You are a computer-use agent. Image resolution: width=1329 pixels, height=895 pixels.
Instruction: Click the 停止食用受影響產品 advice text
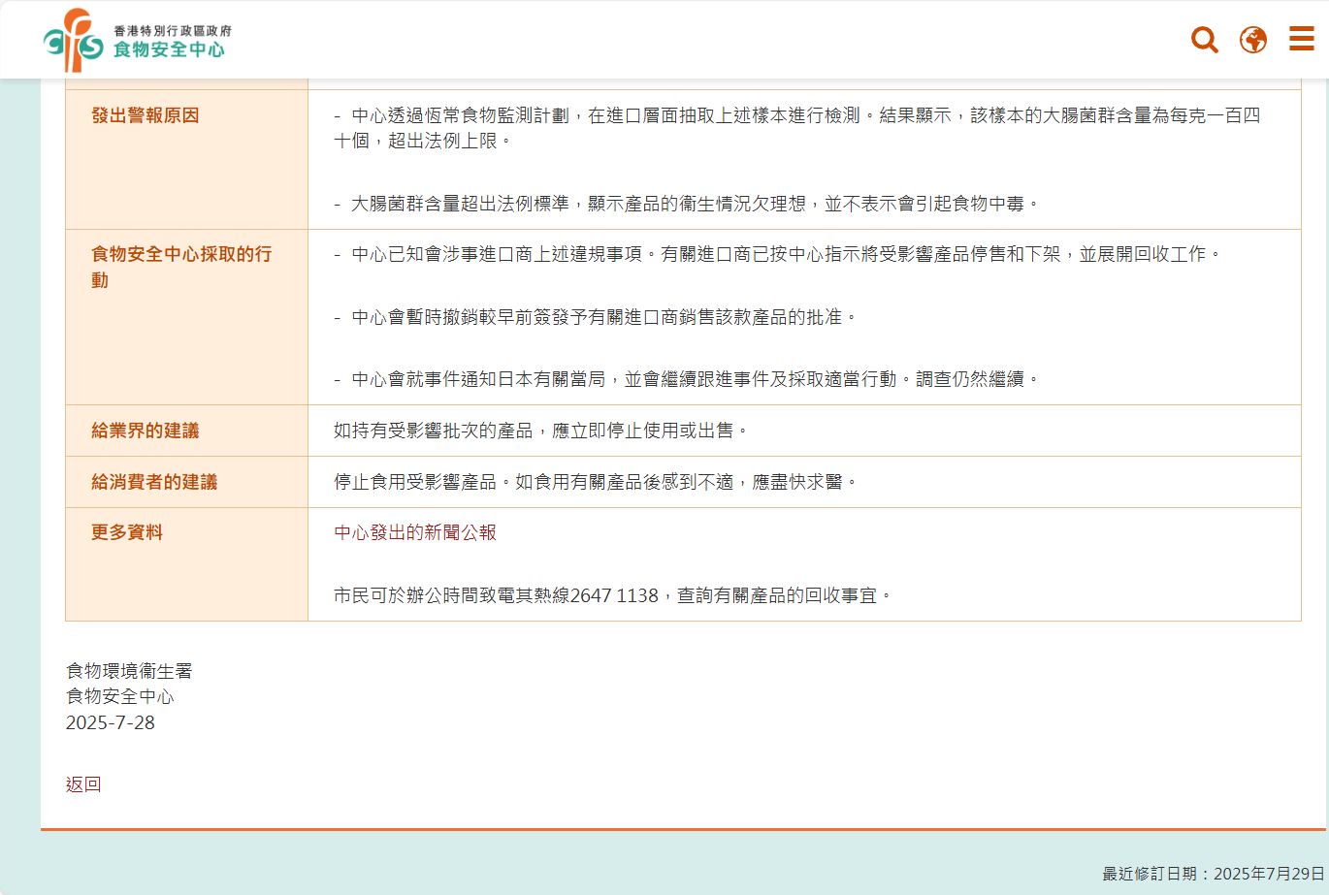pos(595,482)
